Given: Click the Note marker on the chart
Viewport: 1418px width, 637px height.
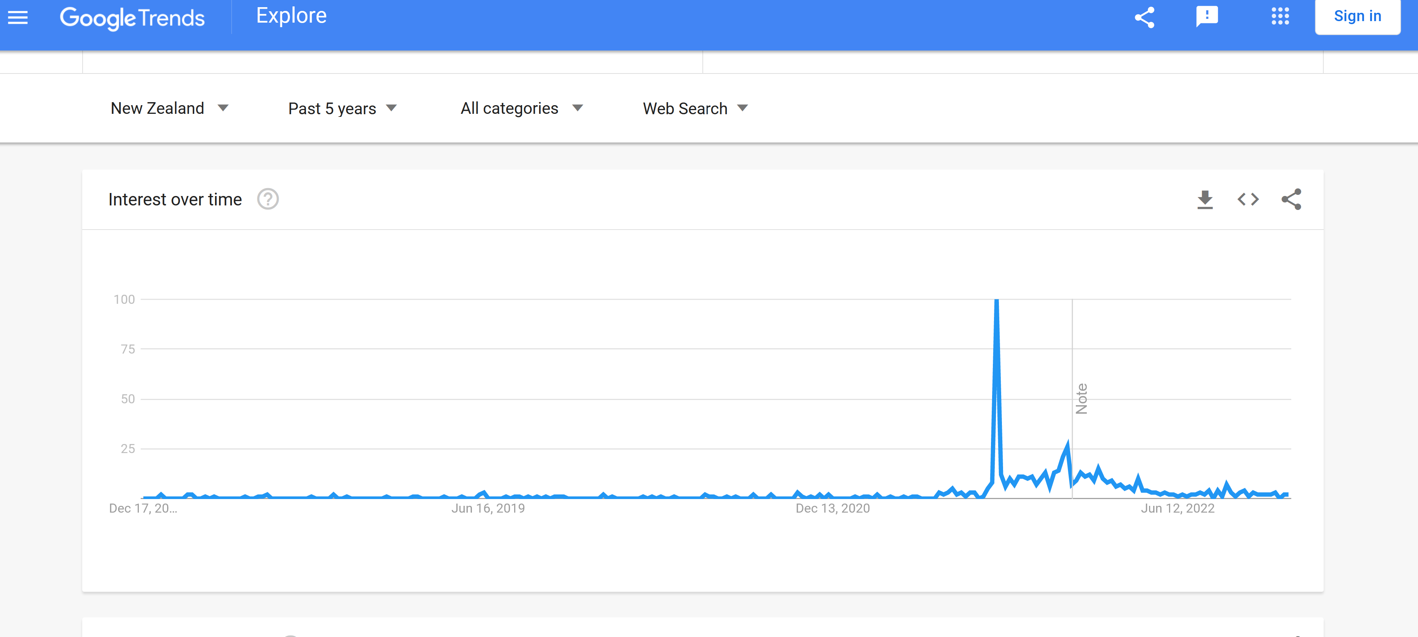Looking at the screenshot, I should click(x=1081, y=399).
